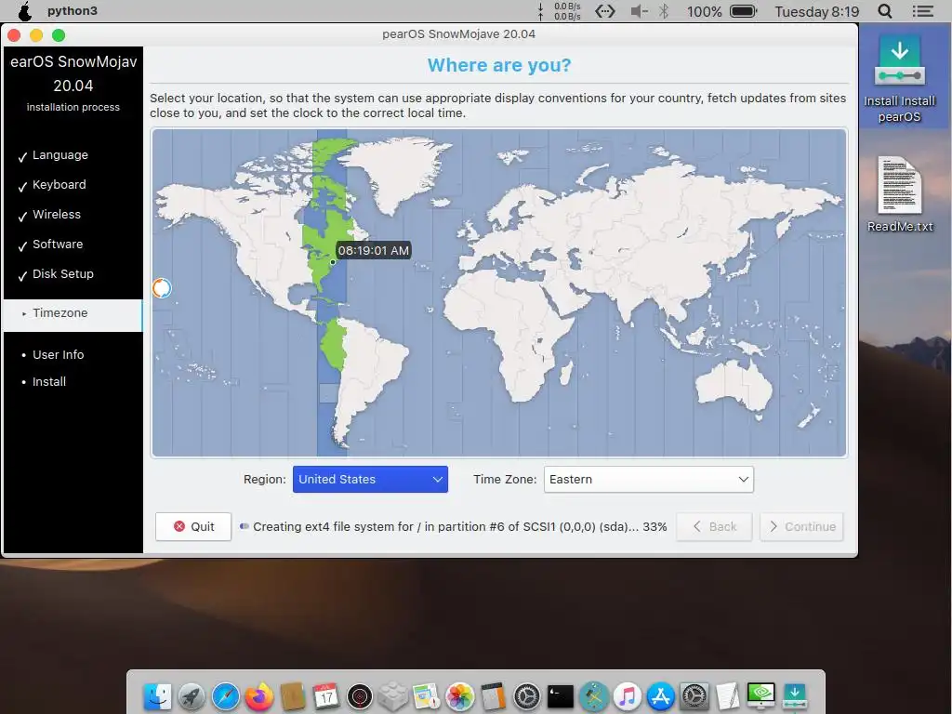Screen dimensions: 952x714
Task: Open the Time Zone dropdown showing Eastern
Action: click(648, 479)
